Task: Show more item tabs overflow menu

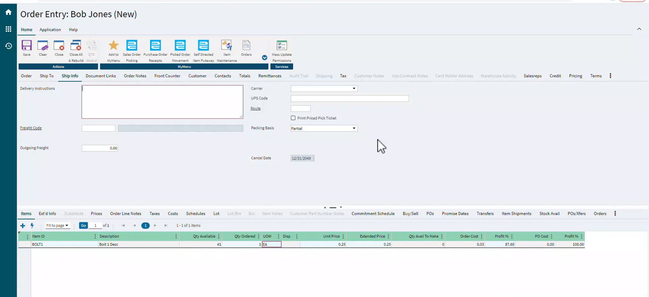Action: [x=615, y=213]
